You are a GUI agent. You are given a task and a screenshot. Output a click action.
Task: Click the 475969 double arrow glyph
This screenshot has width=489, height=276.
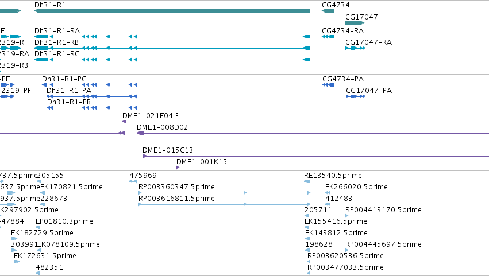[x=133, y=181]
